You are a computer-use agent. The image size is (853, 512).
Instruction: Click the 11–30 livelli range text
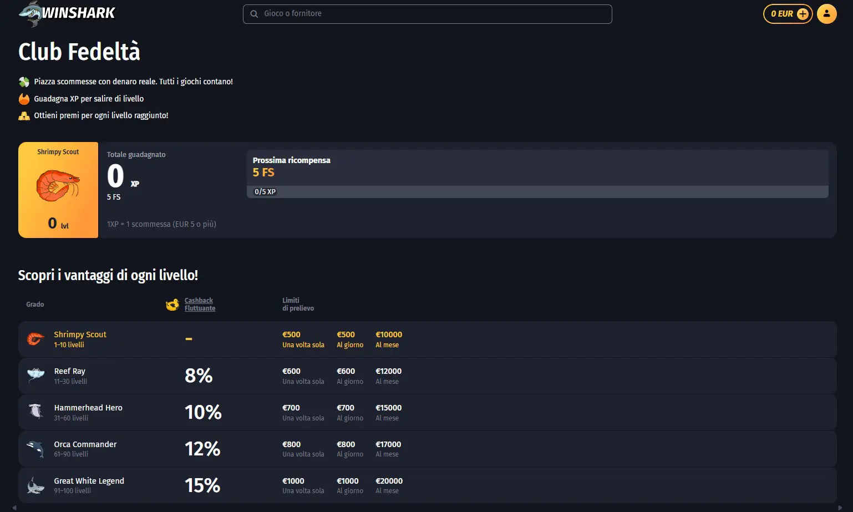coord(70,382)
